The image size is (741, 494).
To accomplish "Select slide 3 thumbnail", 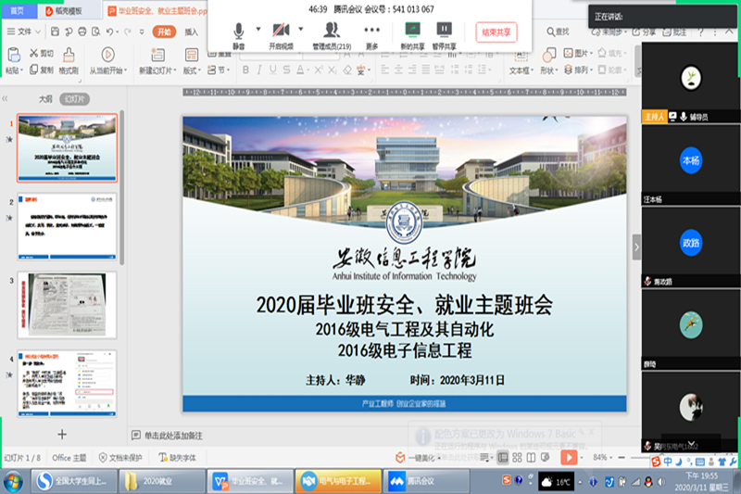I will click(x=67, y=305).
